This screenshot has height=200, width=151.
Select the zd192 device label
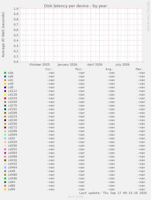pos(12,109)
